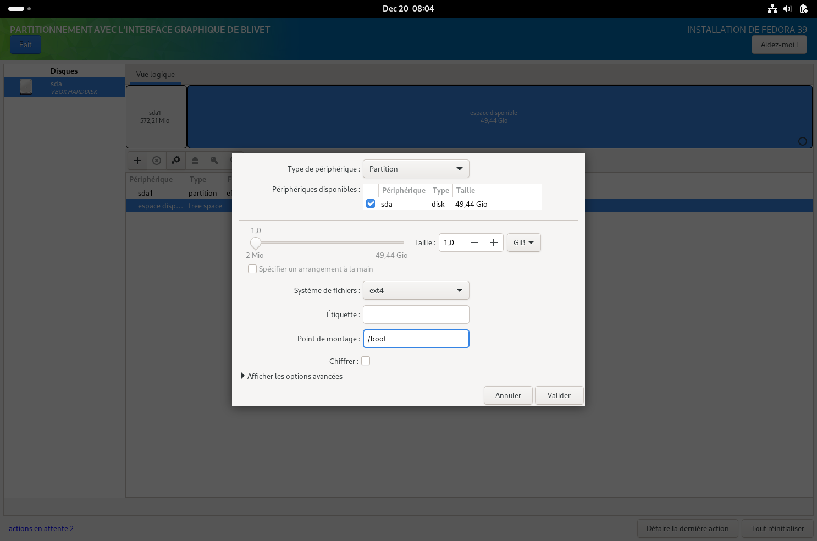The image size is (817, 541).
Task: Click the wired network icon in top bar
Action: tap(772, 9)
